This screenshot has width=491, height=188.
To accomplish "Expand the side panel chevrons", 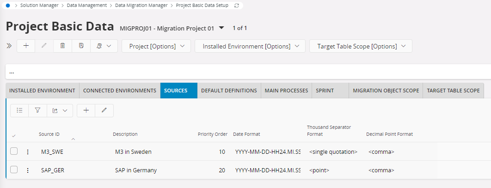I will (x=9, y=46).
